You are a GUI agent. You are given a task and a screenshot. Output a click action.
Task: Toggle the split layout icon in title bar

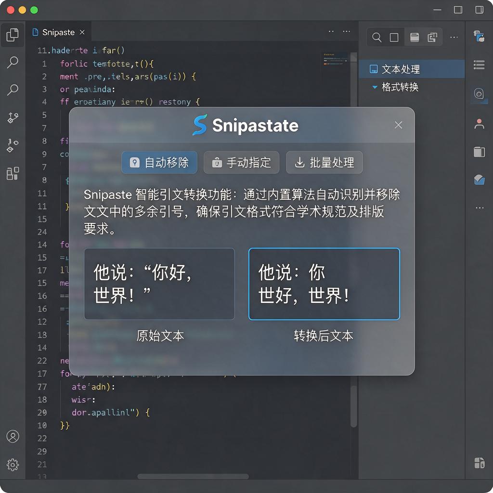tap(458, 10)
